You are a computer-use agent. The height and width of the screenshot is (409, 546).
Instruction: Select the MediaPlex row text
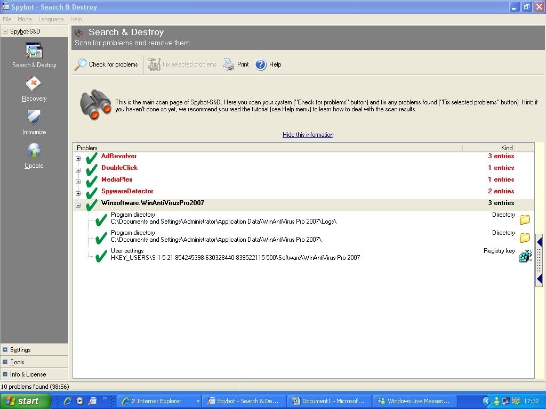coord(117,179)
